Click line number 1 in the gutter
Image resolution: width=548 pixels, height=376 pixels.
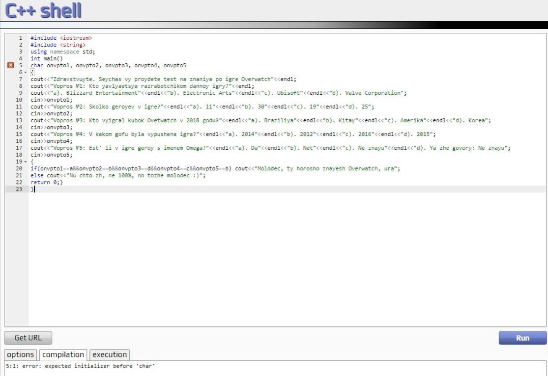coord(21,38)
